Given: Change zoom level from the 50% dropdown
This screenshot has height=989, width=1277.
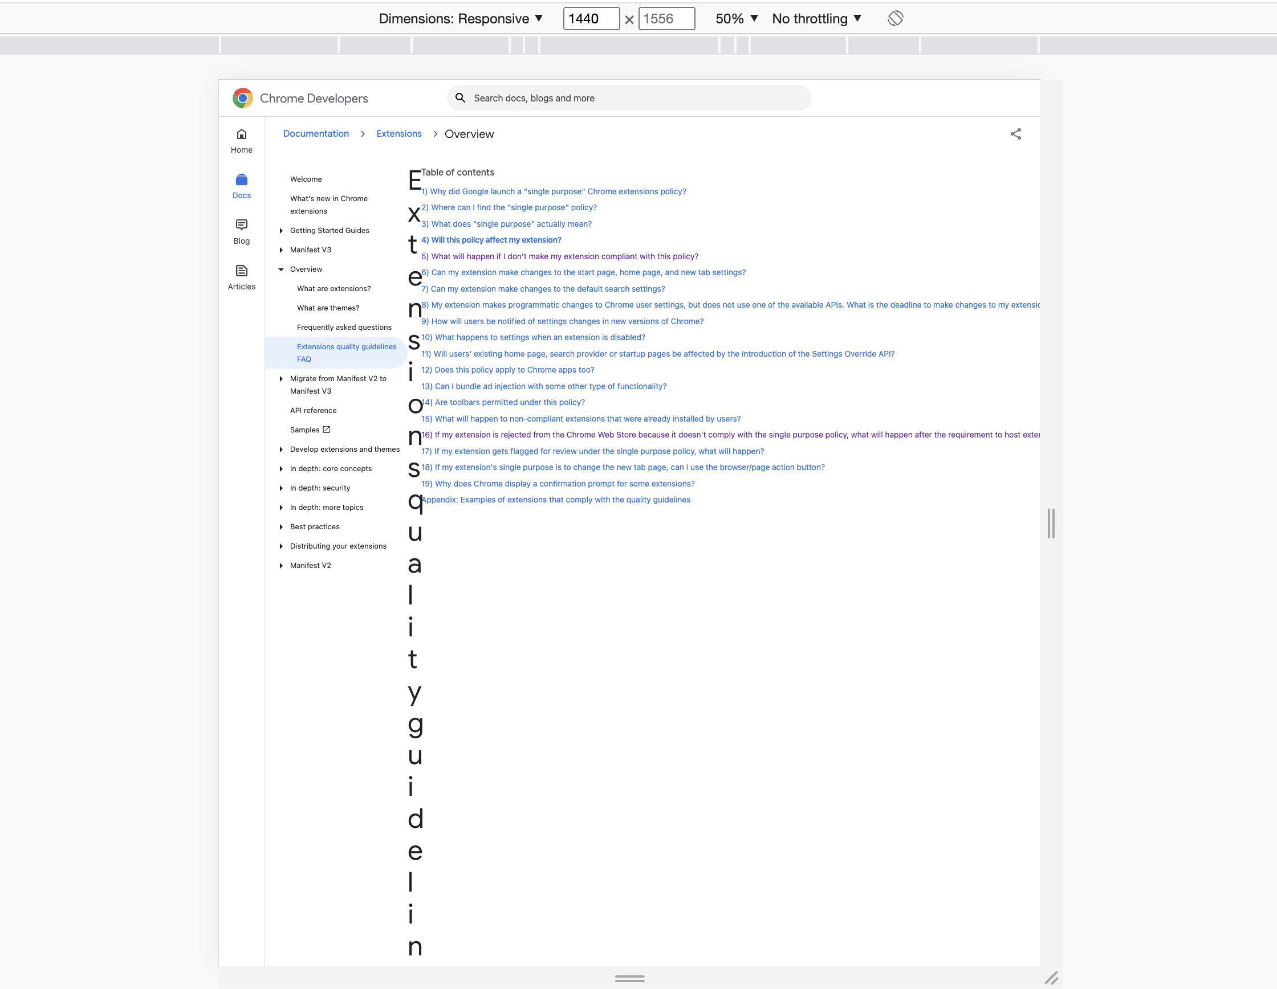Looking at the screenshot, I should 735,18.
